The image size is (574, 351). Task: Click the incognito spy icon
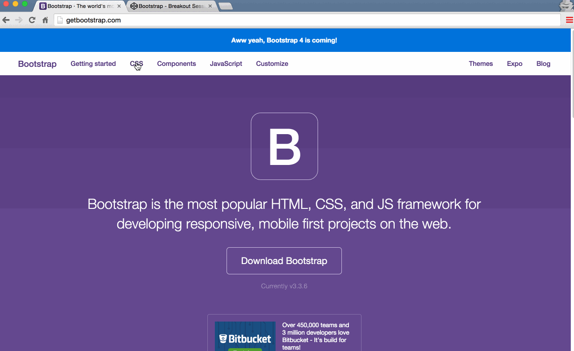566,6
